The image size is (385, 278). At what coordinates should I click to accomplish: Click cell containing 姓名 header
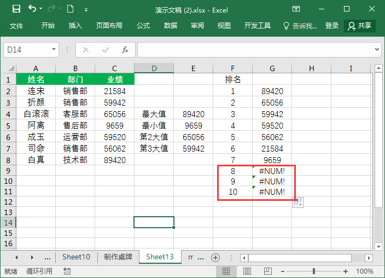[36, 79]
